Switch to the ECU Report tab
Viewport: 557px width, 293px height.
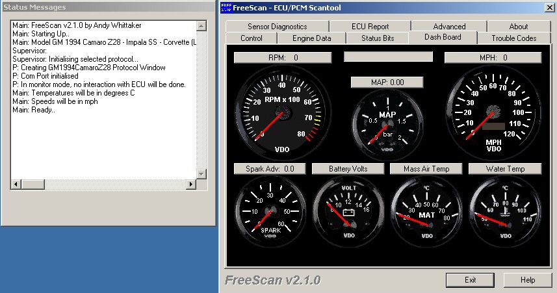[370, 26]
